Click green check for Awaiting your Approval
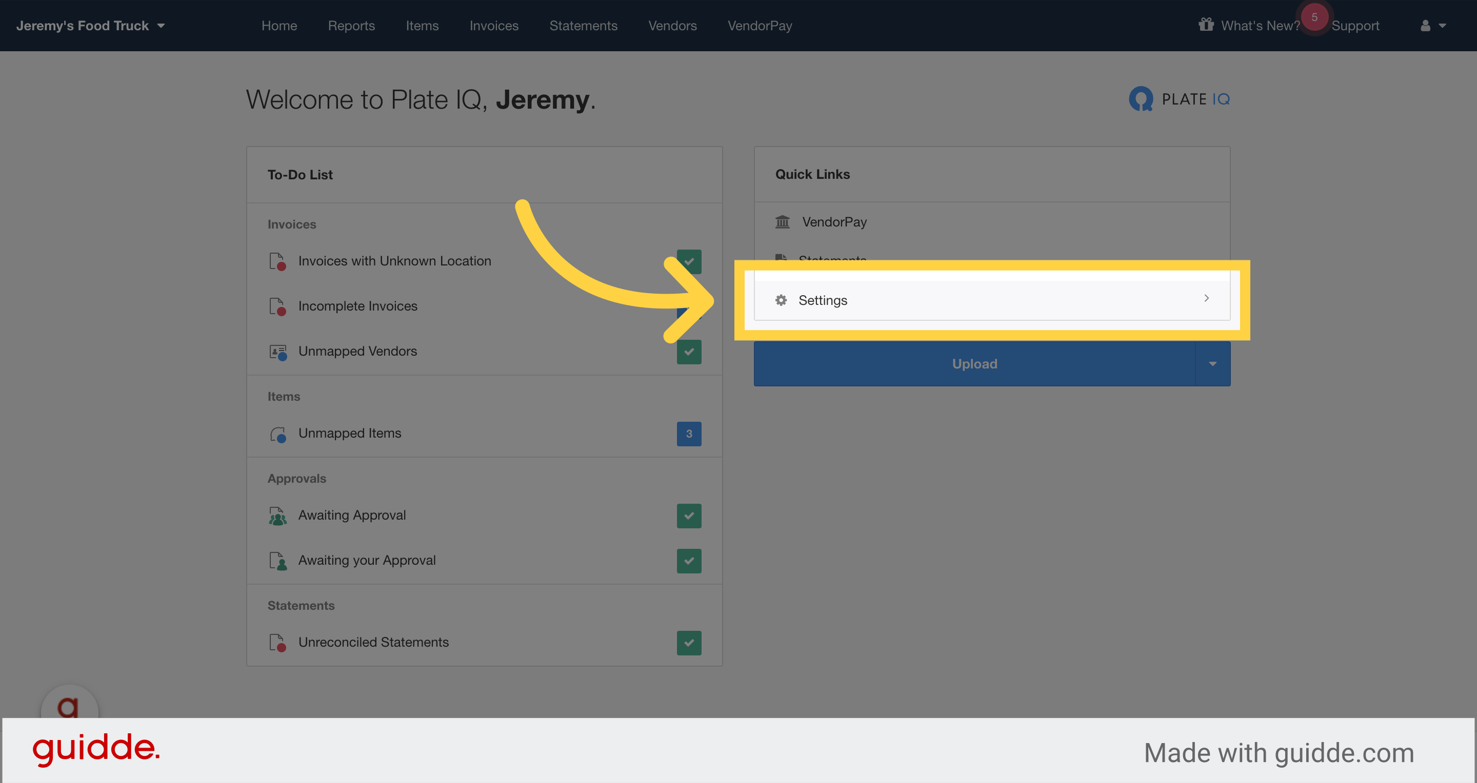Screen dimensions: 1477x783 689,561
